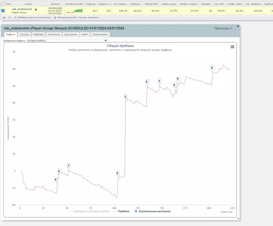
Task: Click the 'Визуализируйте' button
Action: [65, 18]
